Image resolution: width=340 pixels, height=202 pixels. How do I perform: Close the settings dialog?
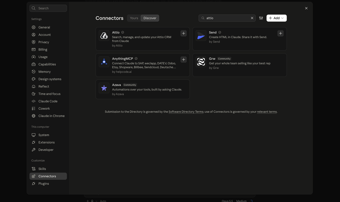306,8
